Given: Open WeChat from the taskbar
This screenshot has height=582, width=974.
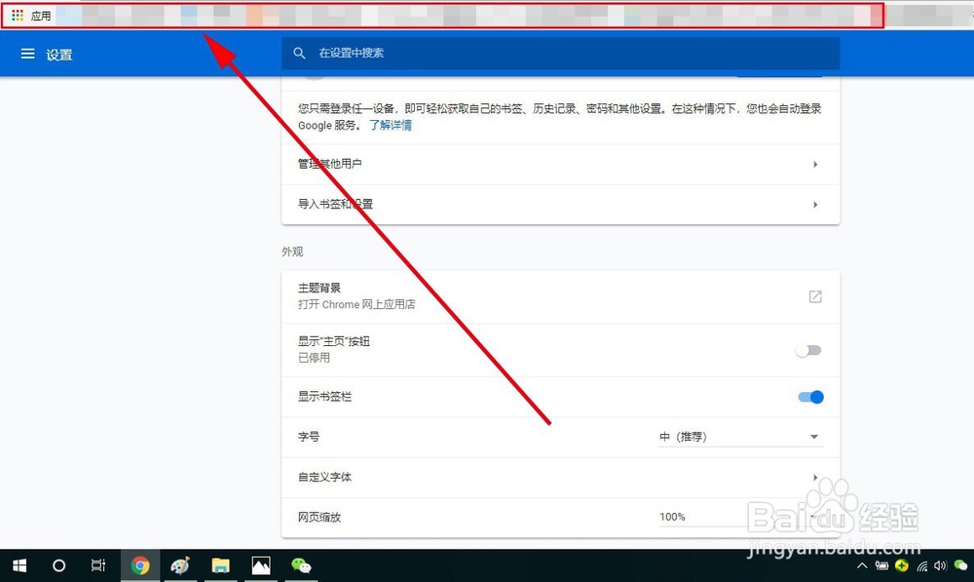Looking at the screenshot, I should pyautogui.click(x=301, y=565).
